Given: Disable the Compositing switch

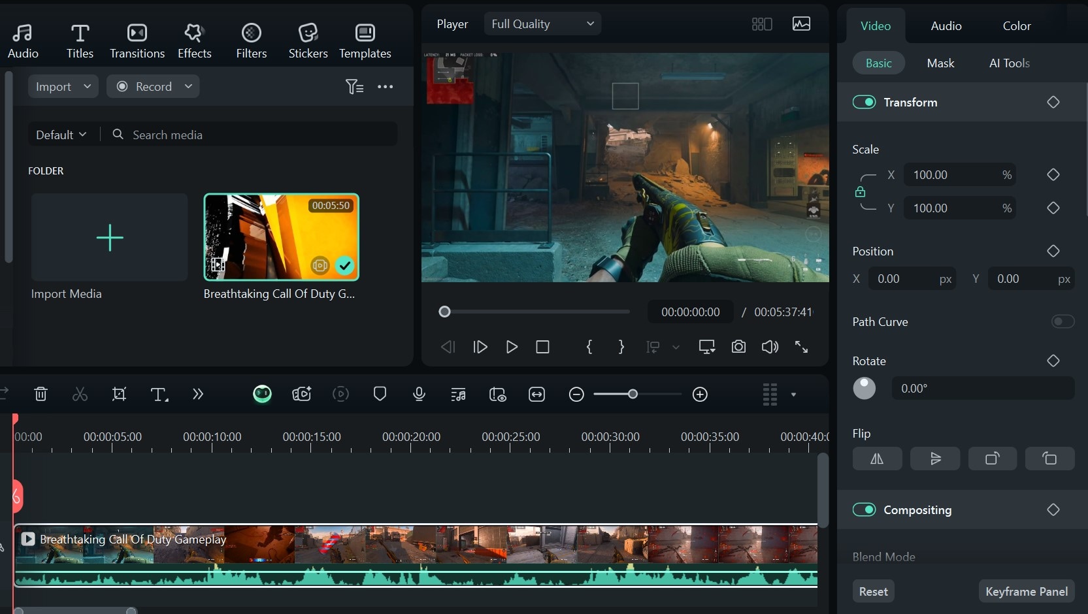Looking at the screenshot, I should pyautogui.click(x=864, y=509).
